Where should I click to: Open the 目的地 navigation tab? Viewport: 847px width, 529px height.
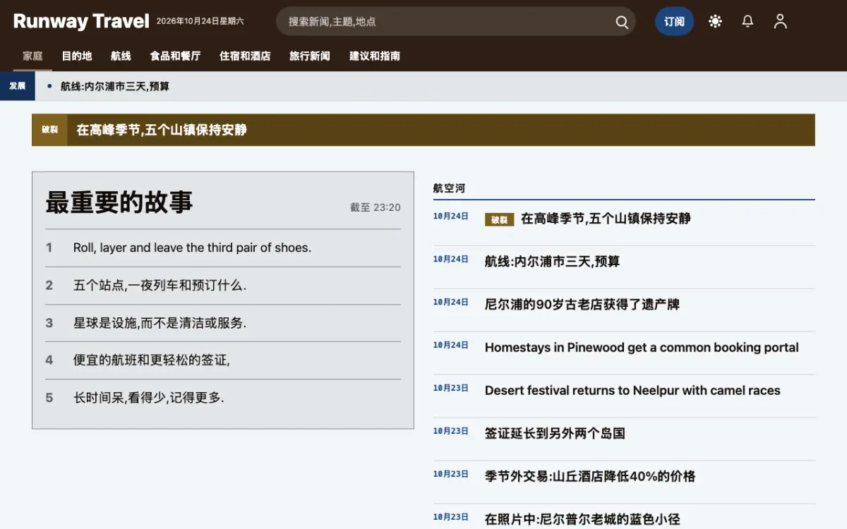(x=77, y=56)
